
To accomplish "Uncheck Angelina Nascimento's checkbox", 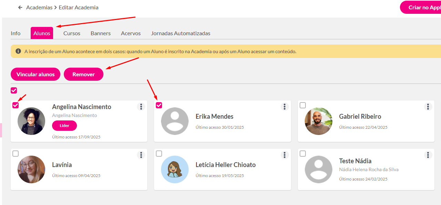I will coord(16,105).
